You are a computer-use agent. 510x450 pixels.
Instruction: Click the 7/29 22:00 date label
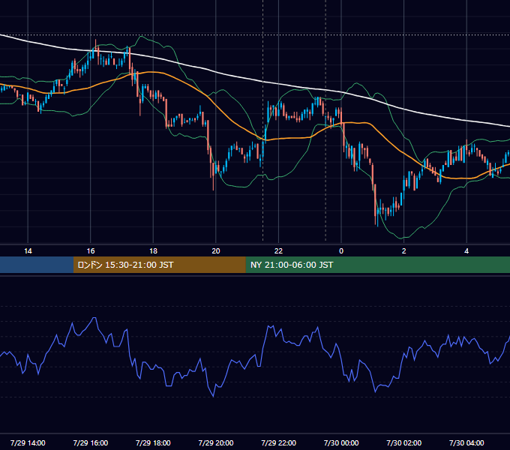coord(279,442)
